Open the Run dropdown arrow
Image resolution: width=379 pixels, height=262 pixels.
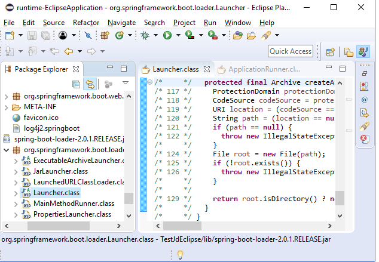pos(178,35)
